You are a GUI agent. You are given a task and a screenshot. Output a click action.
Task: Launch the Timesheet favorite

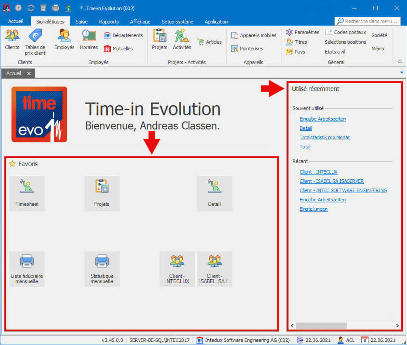pos(27,194)
